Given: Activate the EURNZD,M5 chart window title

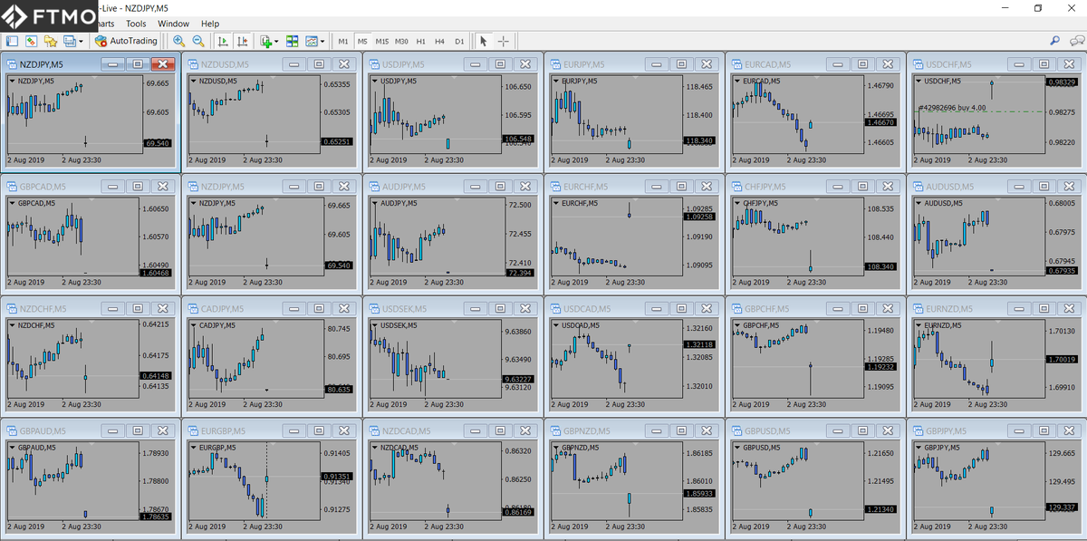Looking at the screenshot, I should click(x=949, y=309).
